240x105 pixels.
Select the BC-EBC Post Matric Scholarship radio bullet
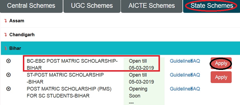tap(9, 61)
